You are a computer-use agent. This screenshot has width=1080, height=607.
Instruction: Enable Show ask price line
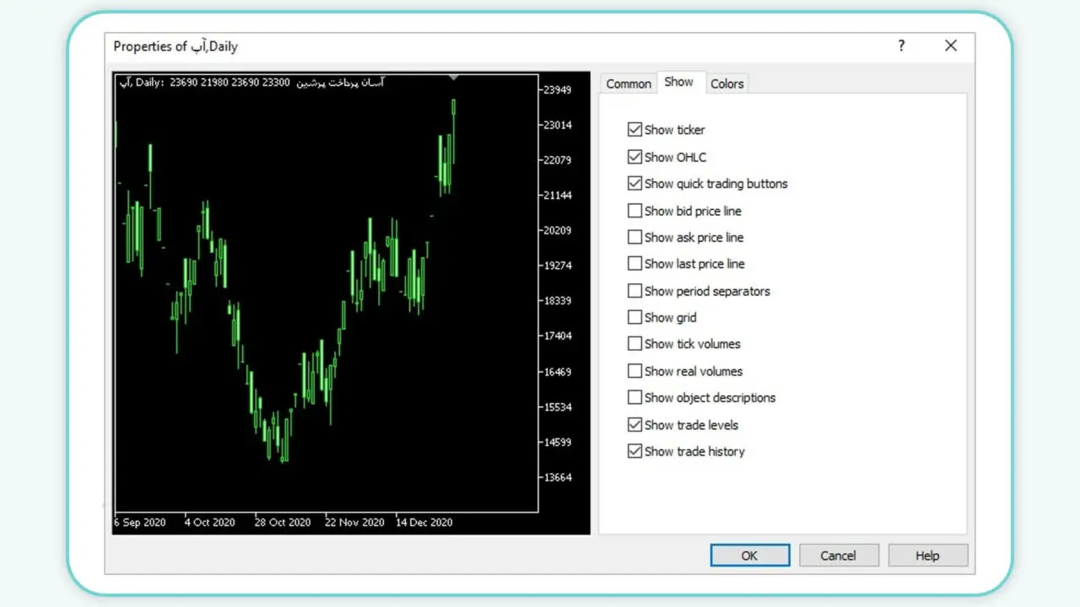point(634,238)
